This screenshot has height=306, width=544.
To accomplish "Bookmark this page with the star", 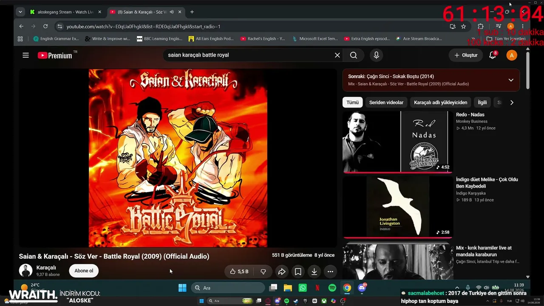I will pyautogui.click(x=463, y=26).
